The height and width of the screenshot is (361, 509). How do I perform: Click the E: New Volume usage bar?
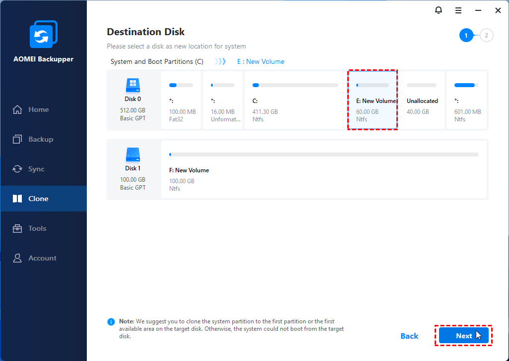373,85
